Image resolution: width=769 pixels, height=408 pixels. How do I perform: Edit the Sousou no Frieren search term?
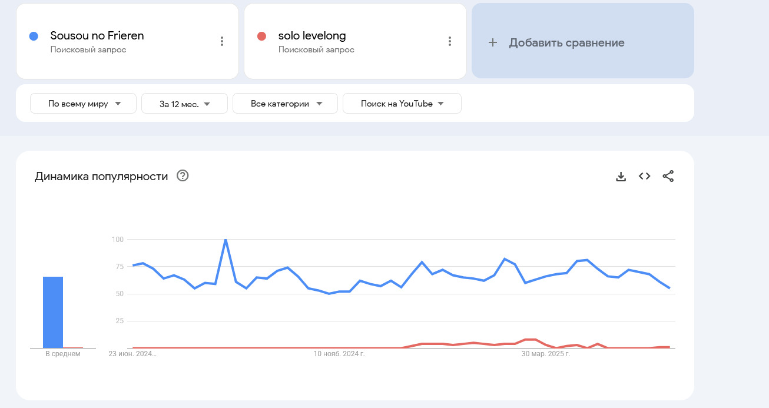pos(97,36)
